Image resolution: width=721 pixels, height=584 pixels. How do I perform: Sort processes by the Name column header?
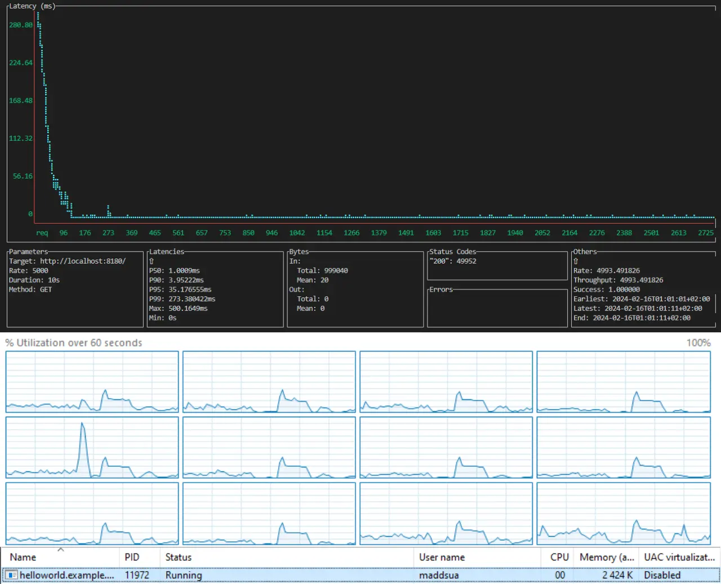click(x=23, y=557)
